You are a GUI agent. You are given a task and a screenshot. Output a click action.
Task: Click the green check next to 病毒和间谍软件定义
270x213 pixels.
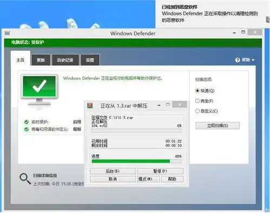click(x=27, y=129)
